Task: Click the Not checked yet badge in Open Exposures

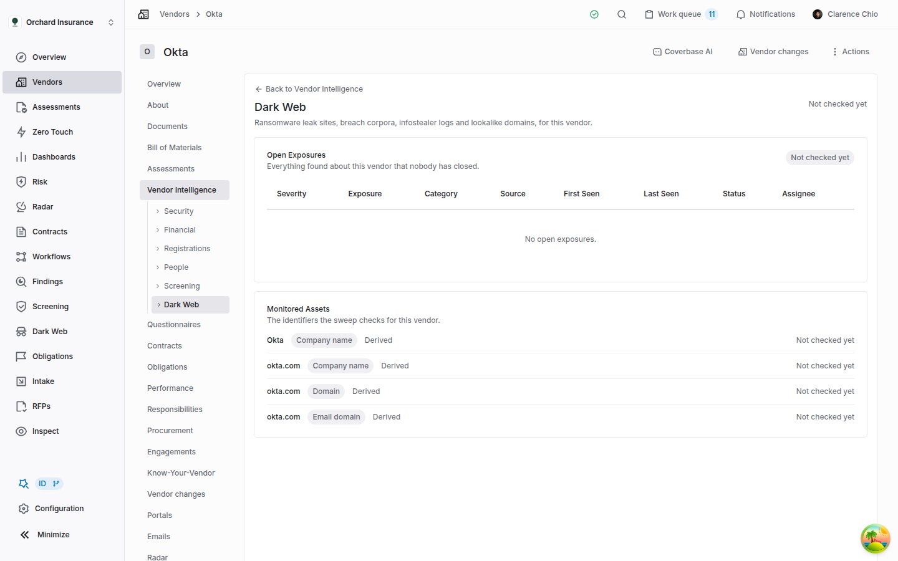Action: pos(819,158)
